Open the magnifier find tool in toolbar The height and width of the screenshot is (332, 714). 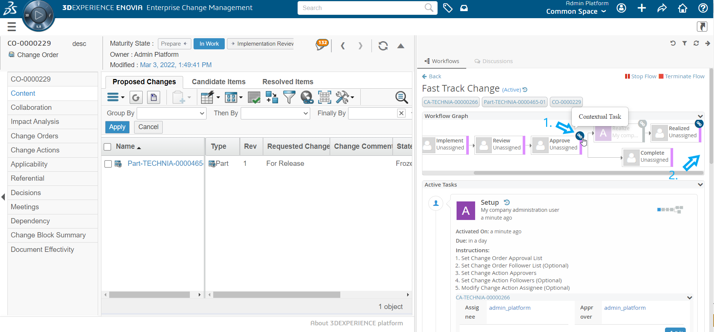coord(401,98)
